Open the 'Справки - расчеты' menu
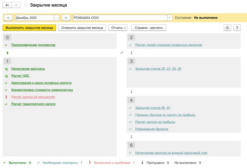 coord(149,28)
